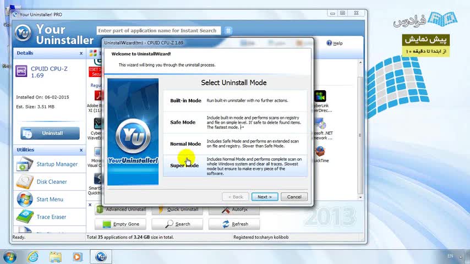Click "Est. Size: 3.51 MB" text

[x=35, y=107]
